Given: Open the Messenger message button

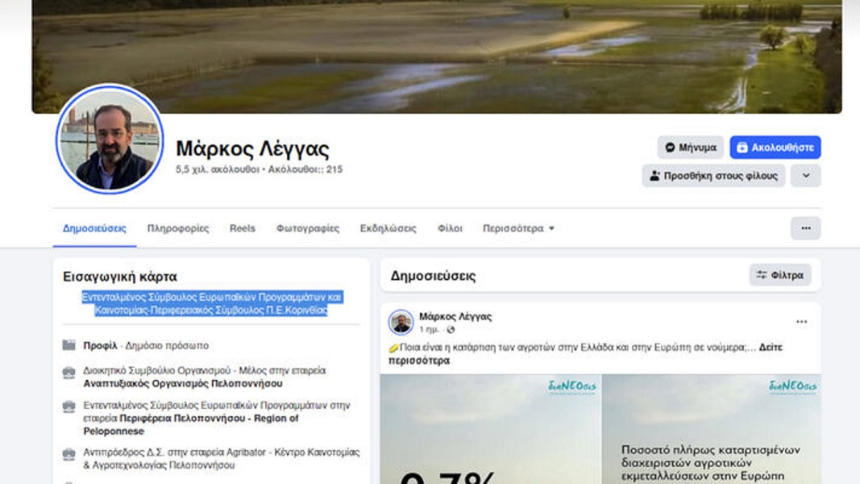Looking at the screenshot, I should pyautogui.click(x=690, y=148).
